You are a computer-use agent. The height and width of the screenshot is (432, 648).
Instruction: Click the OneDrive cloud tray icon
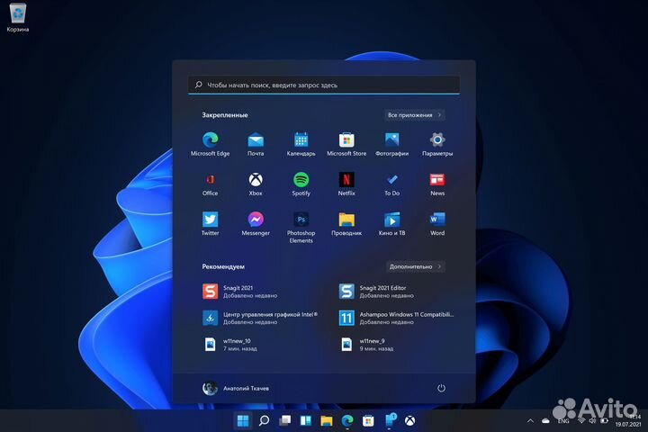(x=545, y=421)
